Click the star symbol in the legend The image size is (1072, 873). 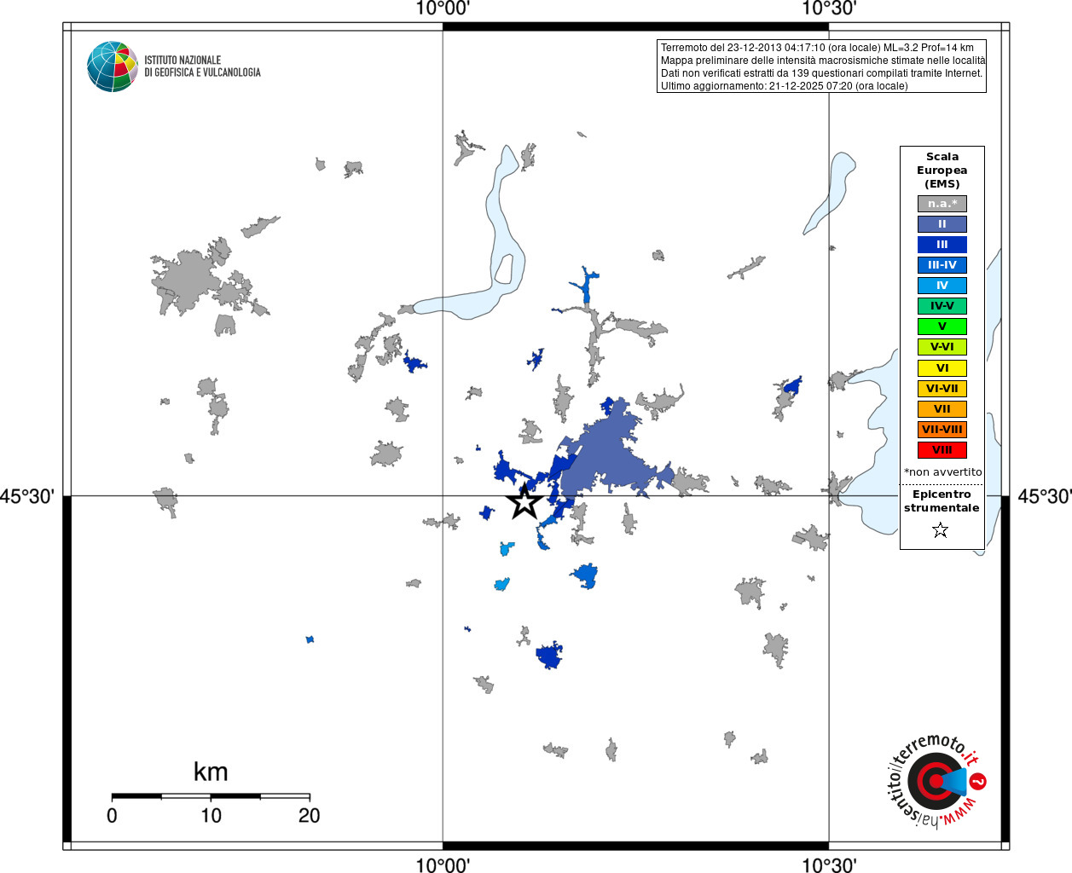click(x=941, y=530)
